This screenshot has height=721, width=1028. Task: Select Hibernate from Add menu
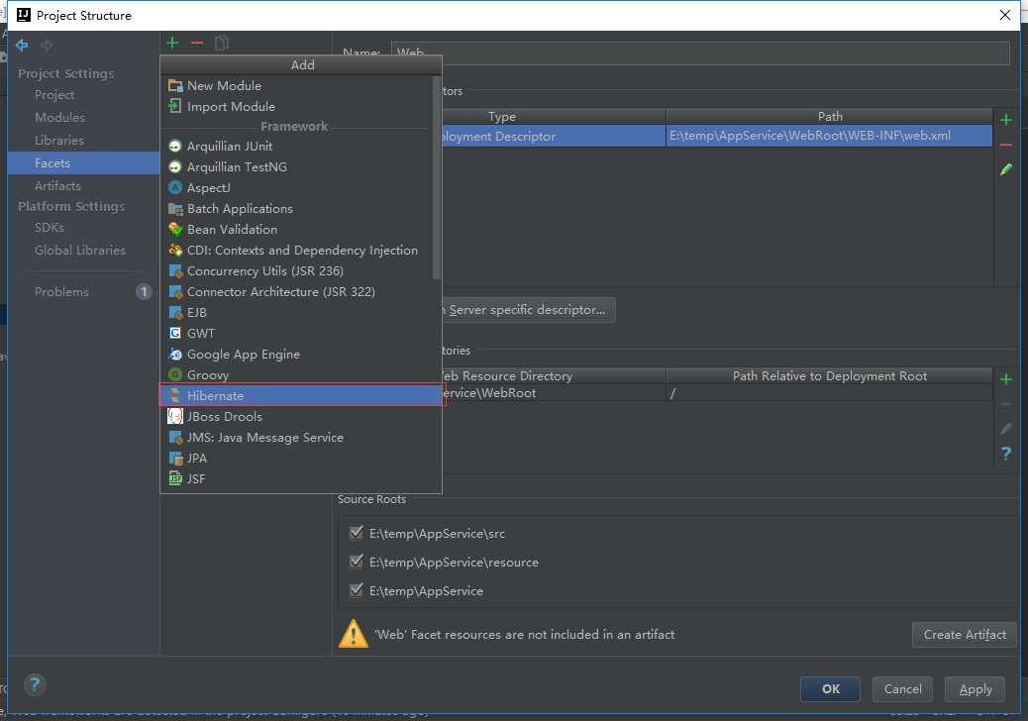(x=301, y=395)
